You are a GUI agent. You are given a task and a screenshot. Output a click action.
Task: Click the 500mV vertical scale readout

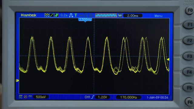point(41,97)
